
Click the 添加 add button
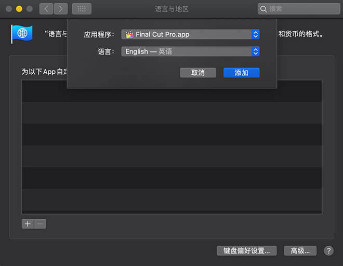point(242,73)
